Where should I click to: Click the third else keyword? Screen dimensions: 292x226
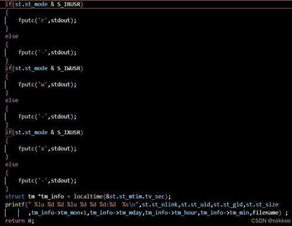coord(12,164)
